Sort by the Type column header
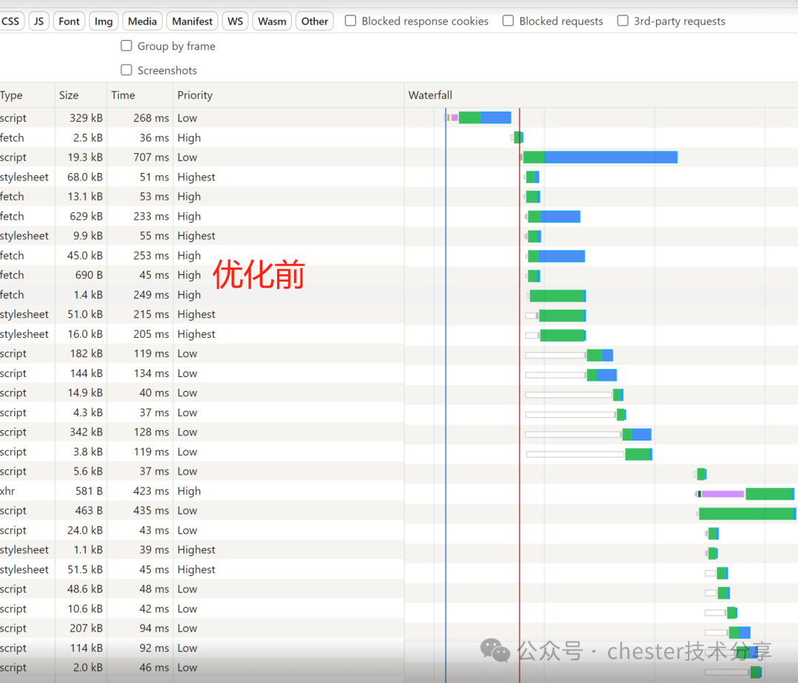 point(27,95)
